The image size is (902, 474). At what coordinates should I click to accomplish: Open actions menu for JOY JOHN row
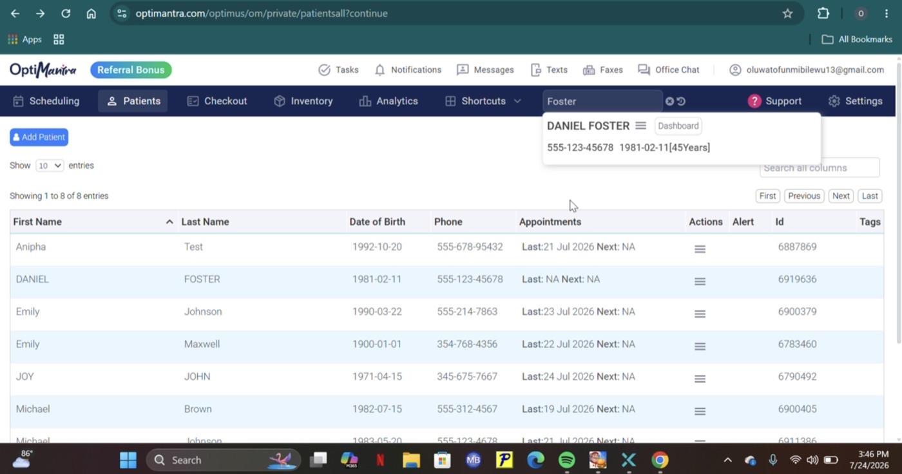[700, 379]
